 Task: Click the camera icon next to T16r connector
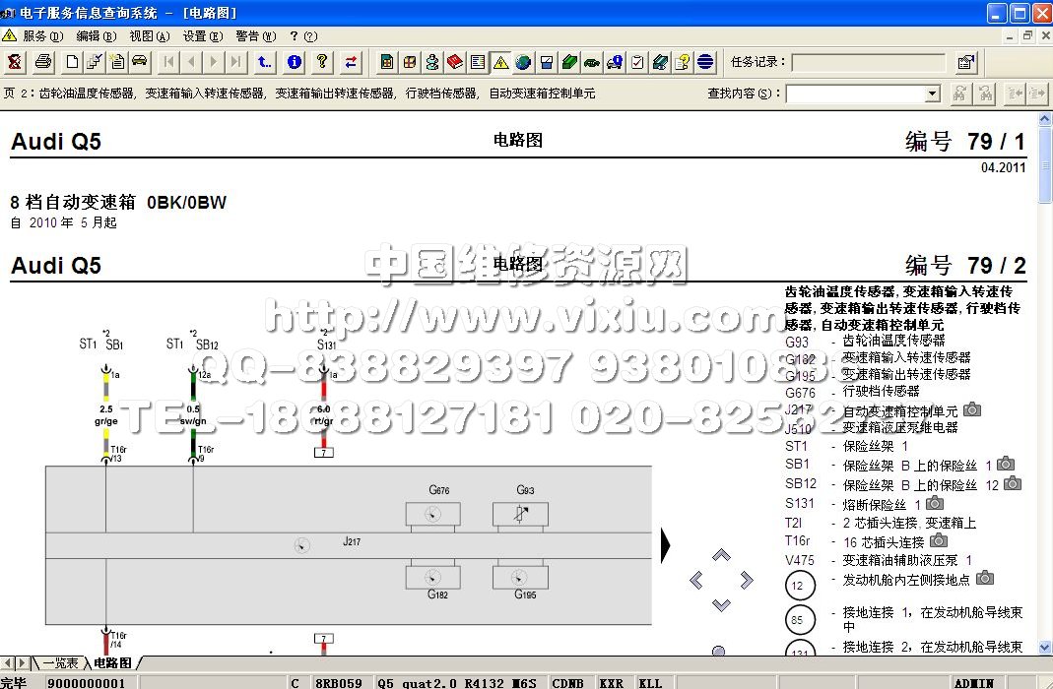click(x=939, y=540)
